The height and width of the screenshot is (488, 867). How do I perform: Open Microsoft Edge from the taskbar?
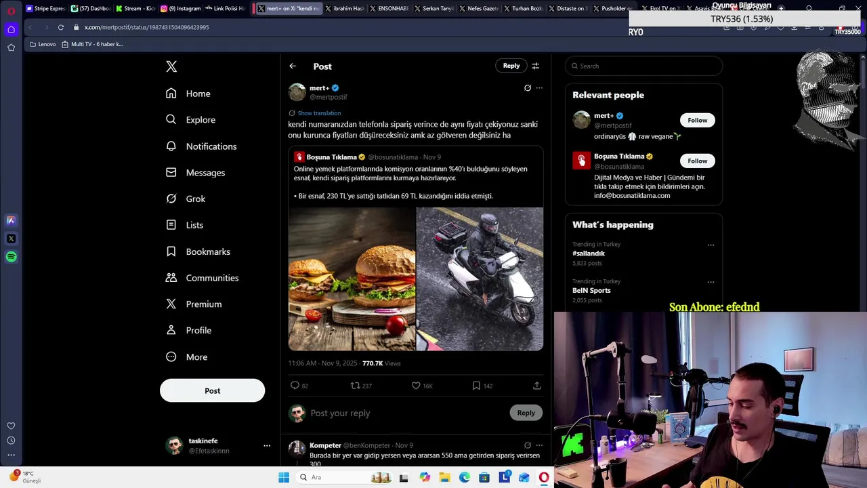465,477
